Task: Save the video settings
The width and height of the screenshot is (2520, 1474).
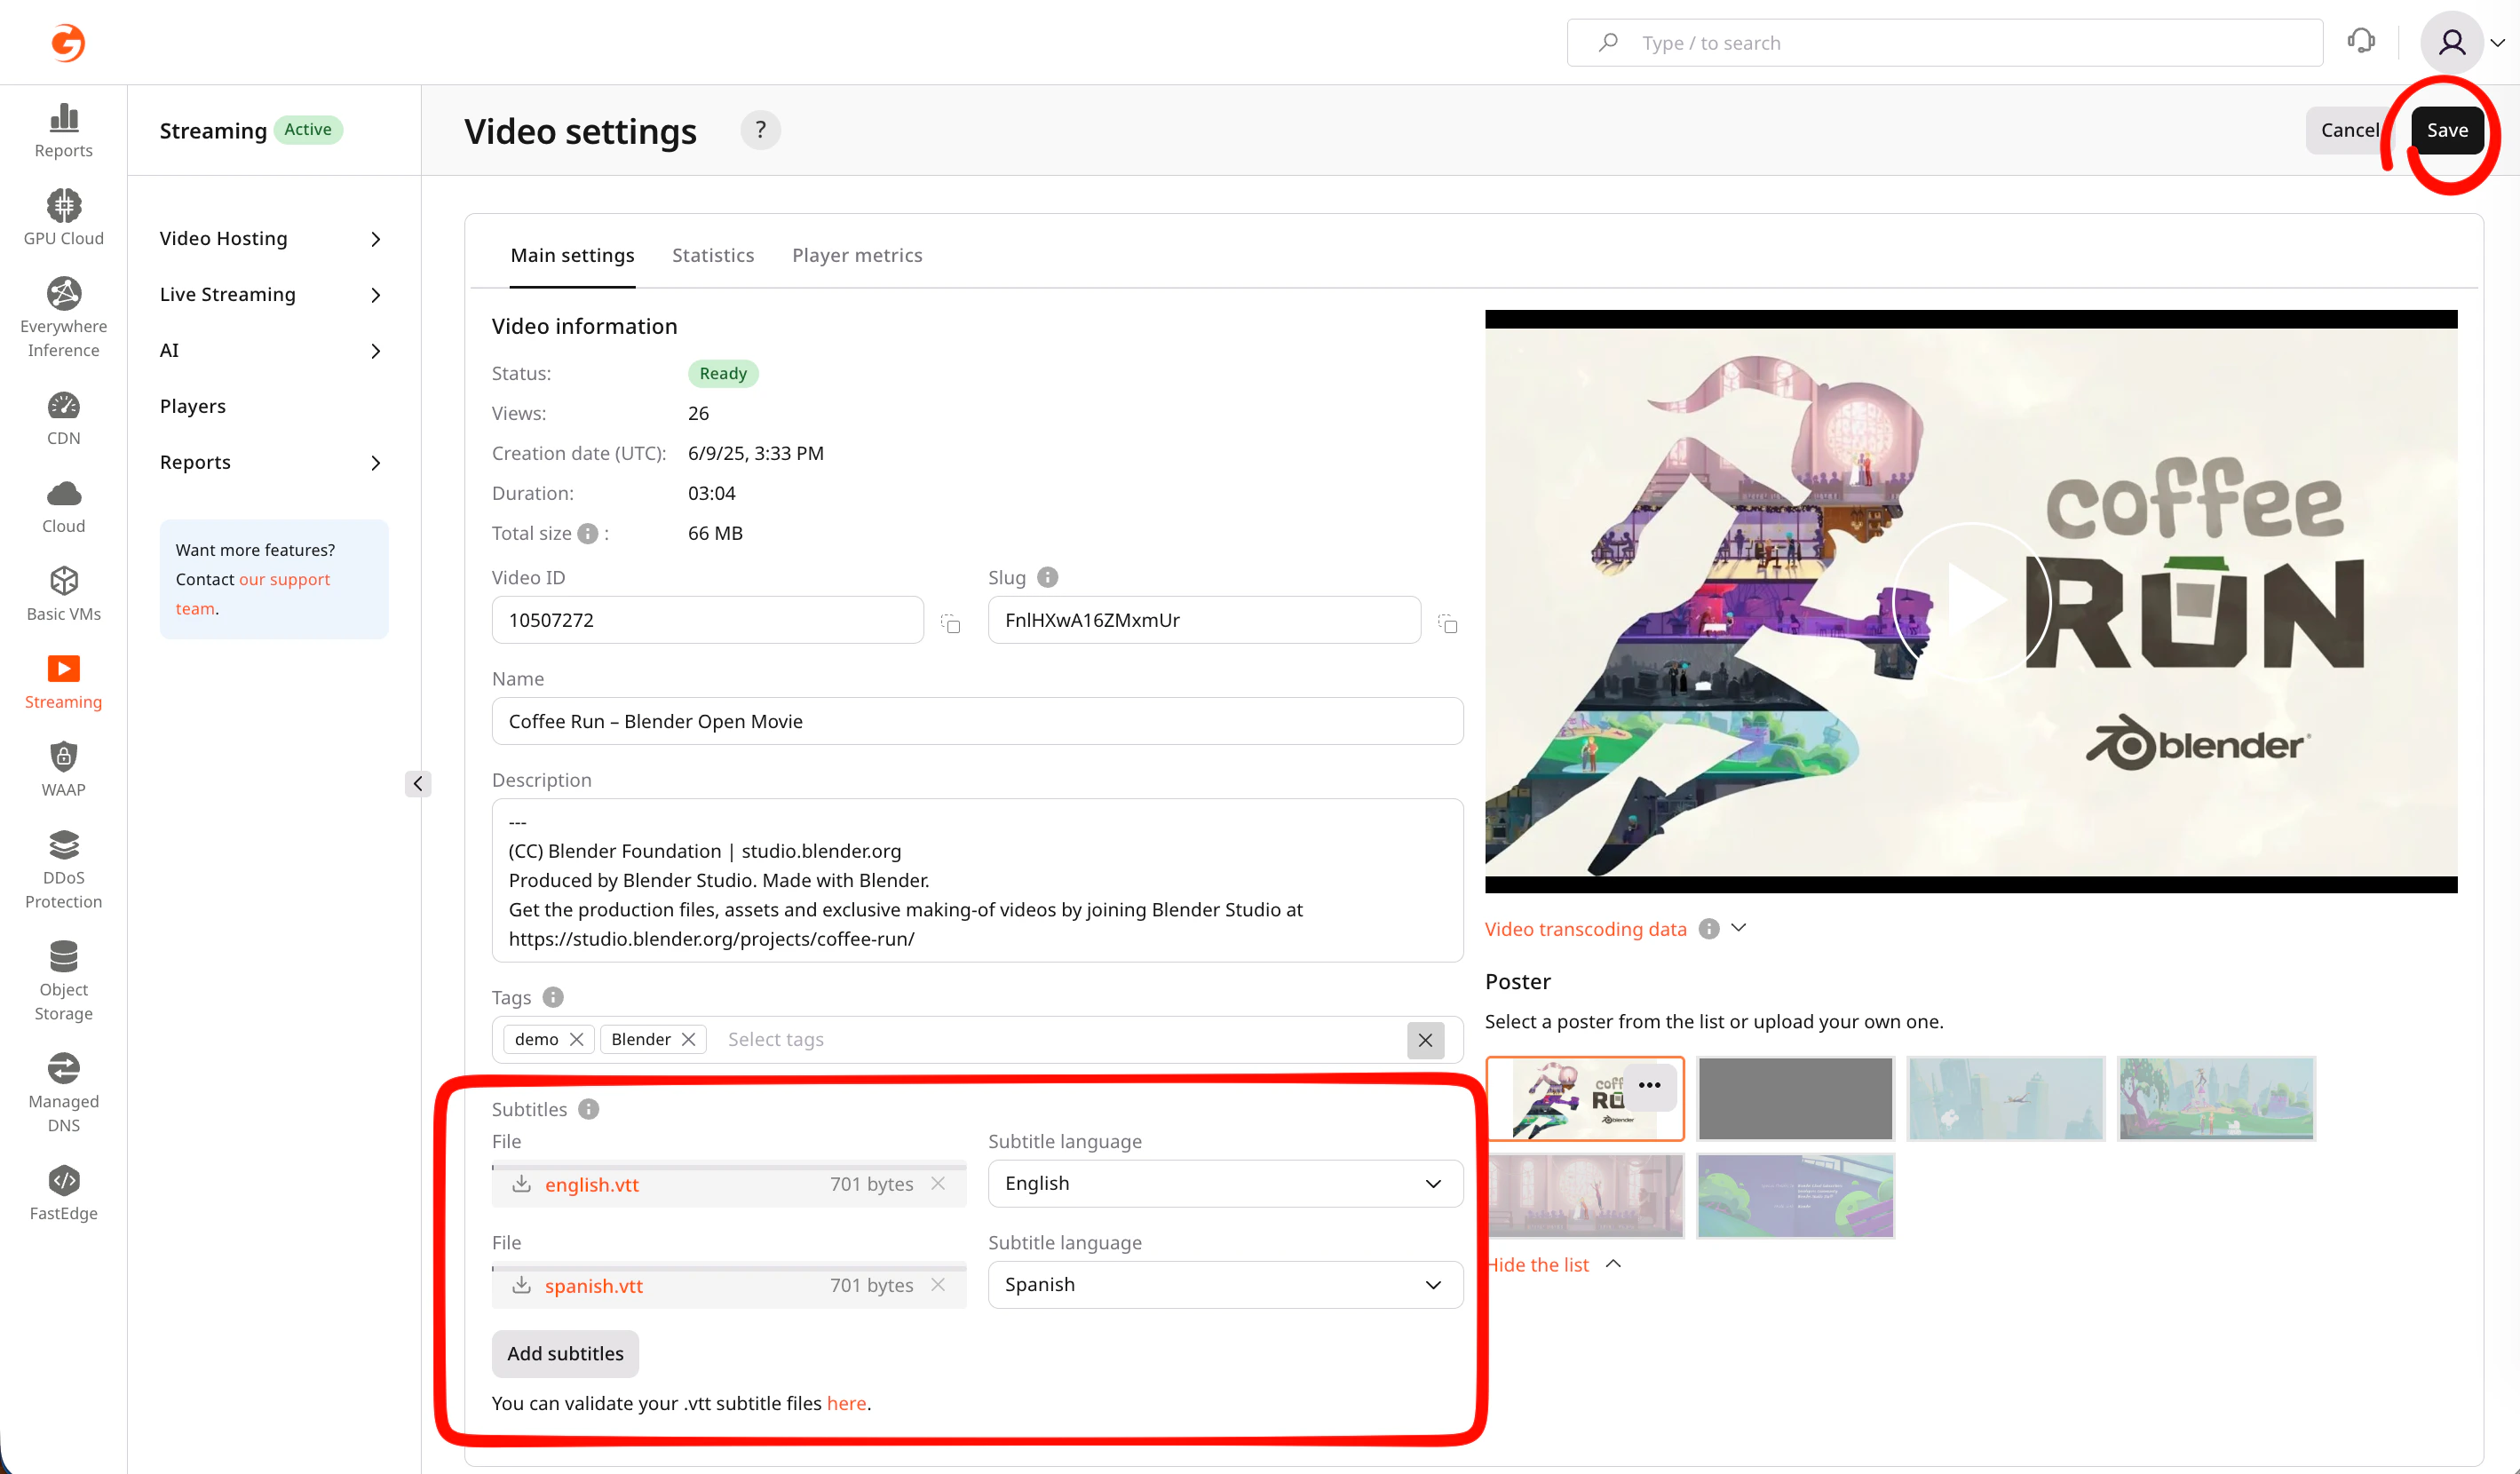Action: coord(2446,130)
